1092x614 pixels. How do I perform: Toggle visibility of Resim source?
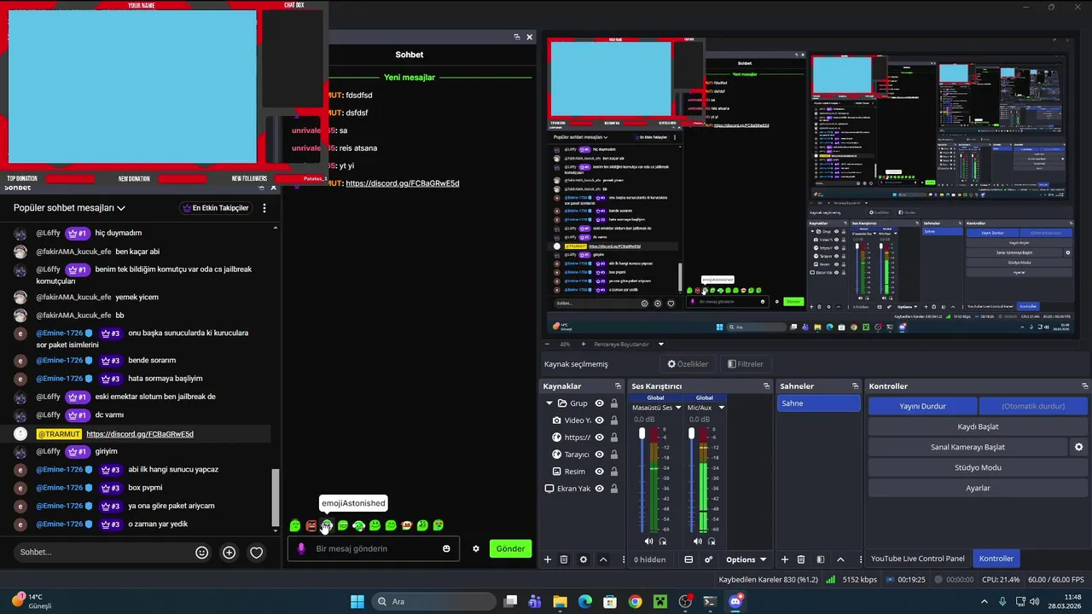600,472
